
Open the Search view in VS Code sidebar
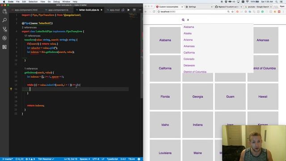click(x=4, y=20)
